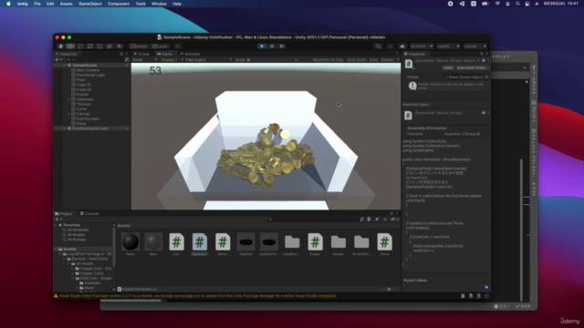Screen dimensions: 584x328
Task: Click the Pause button
Action: pos(272,46)
